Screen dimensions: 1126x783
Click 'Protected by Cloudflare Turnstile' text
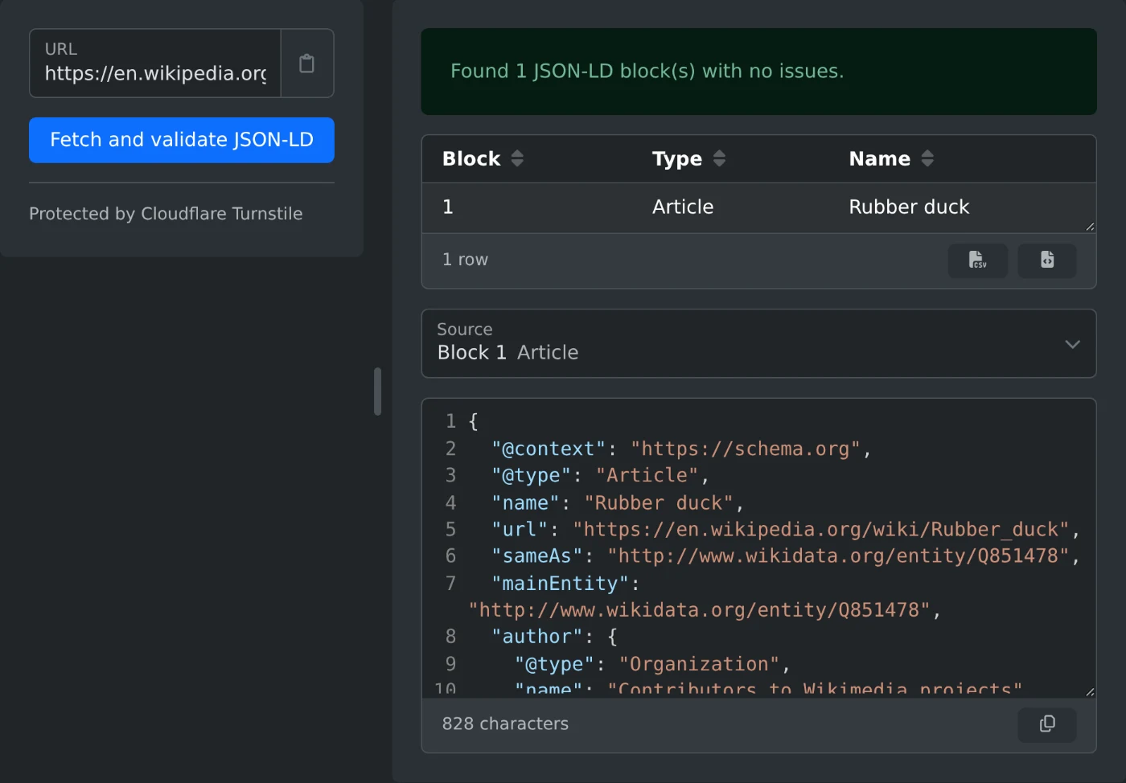point(166,214)
